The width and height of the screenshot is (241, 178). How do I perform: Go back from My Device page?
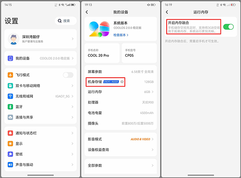coord(87,12)
